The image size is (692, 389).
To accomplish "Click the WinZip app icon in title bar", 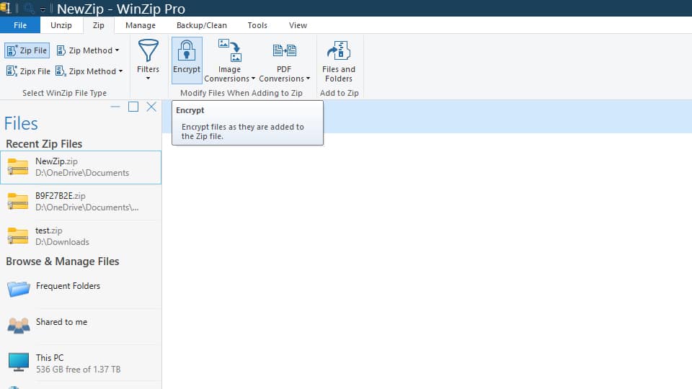I will click(x=5, y=8).
